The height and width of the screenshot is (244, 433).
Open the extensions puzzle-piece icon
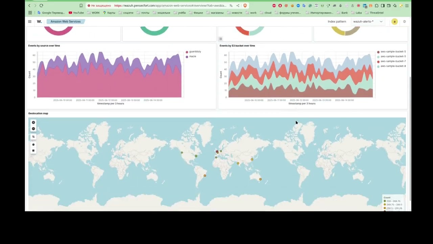pyautogui.click(x=377, y=5)
